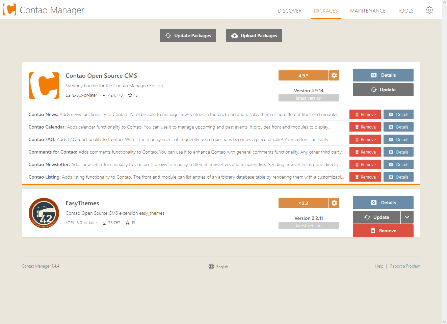Remove the EasyThemes package
447x324 pixels.
point(383,231)
